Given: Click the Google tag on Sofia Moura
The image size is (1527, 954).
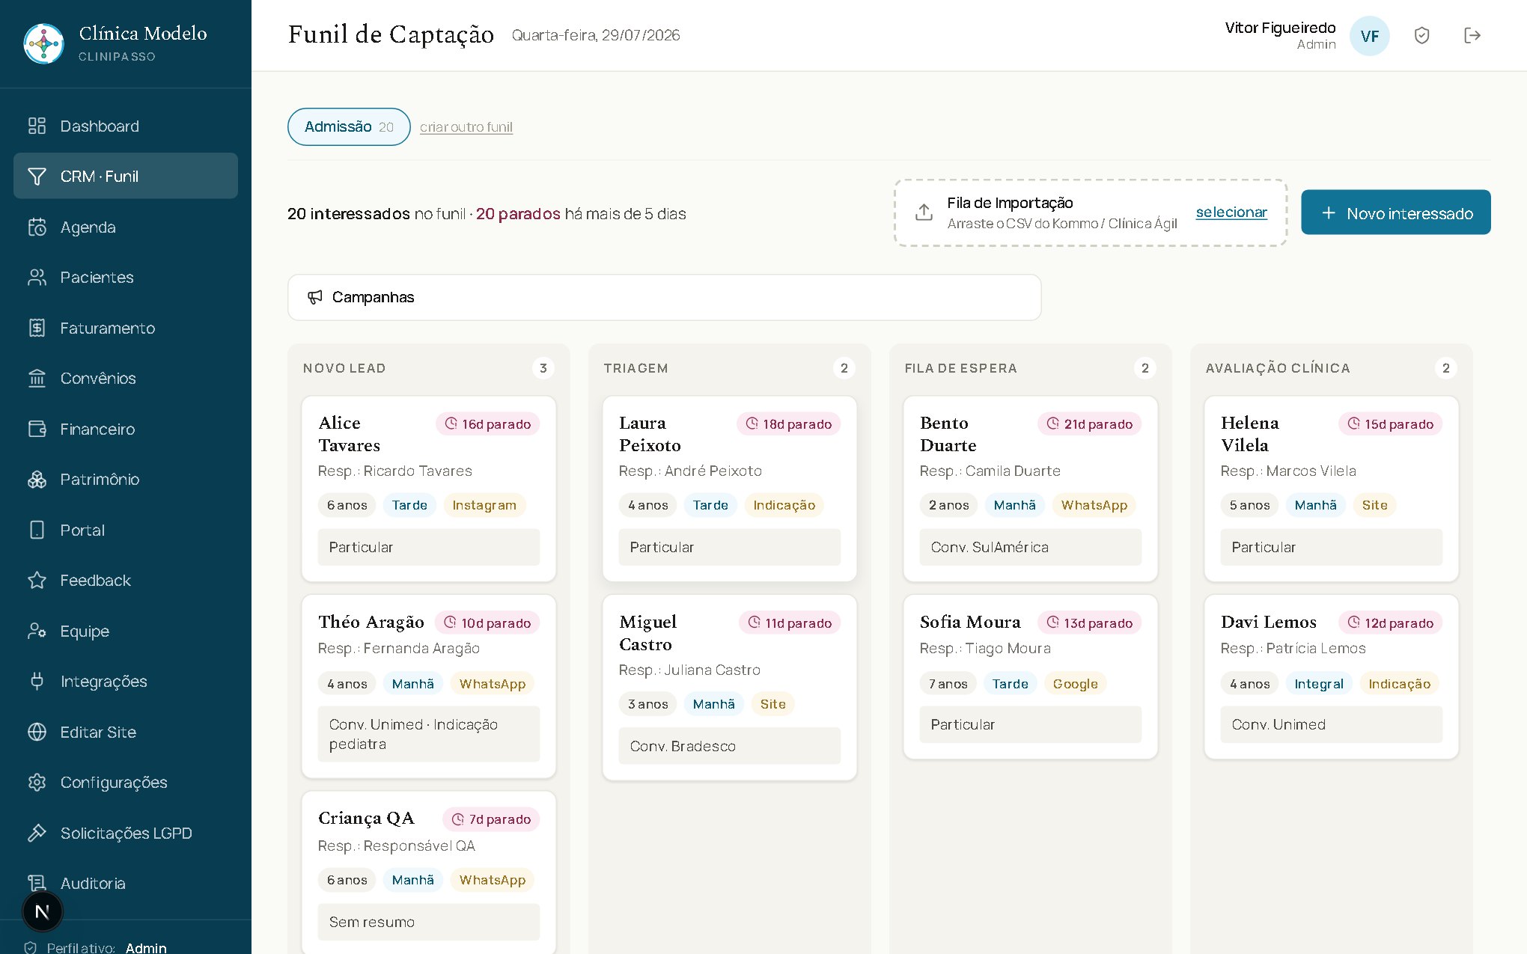Looking at the screenshot, I should 1075,683.
